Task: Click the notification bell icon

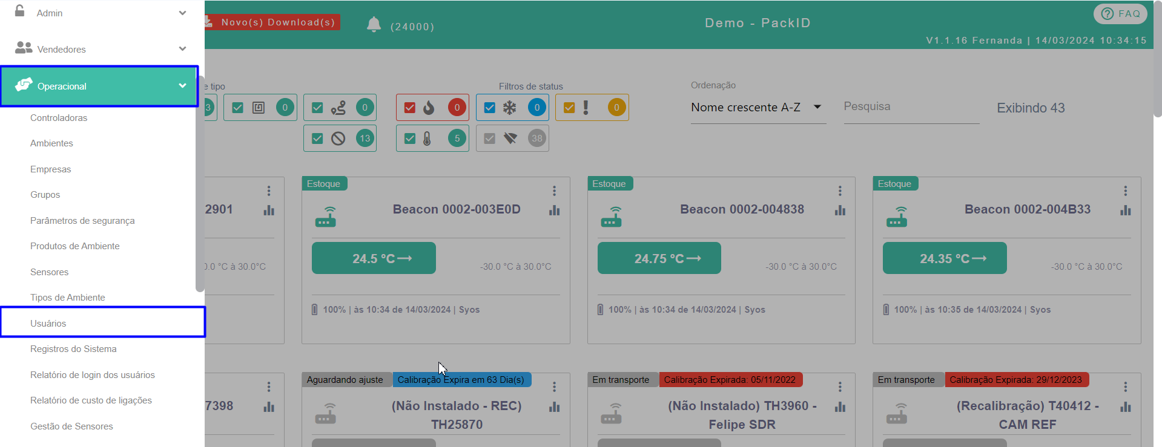Action: pyautogui.click(x=374, y=25)
